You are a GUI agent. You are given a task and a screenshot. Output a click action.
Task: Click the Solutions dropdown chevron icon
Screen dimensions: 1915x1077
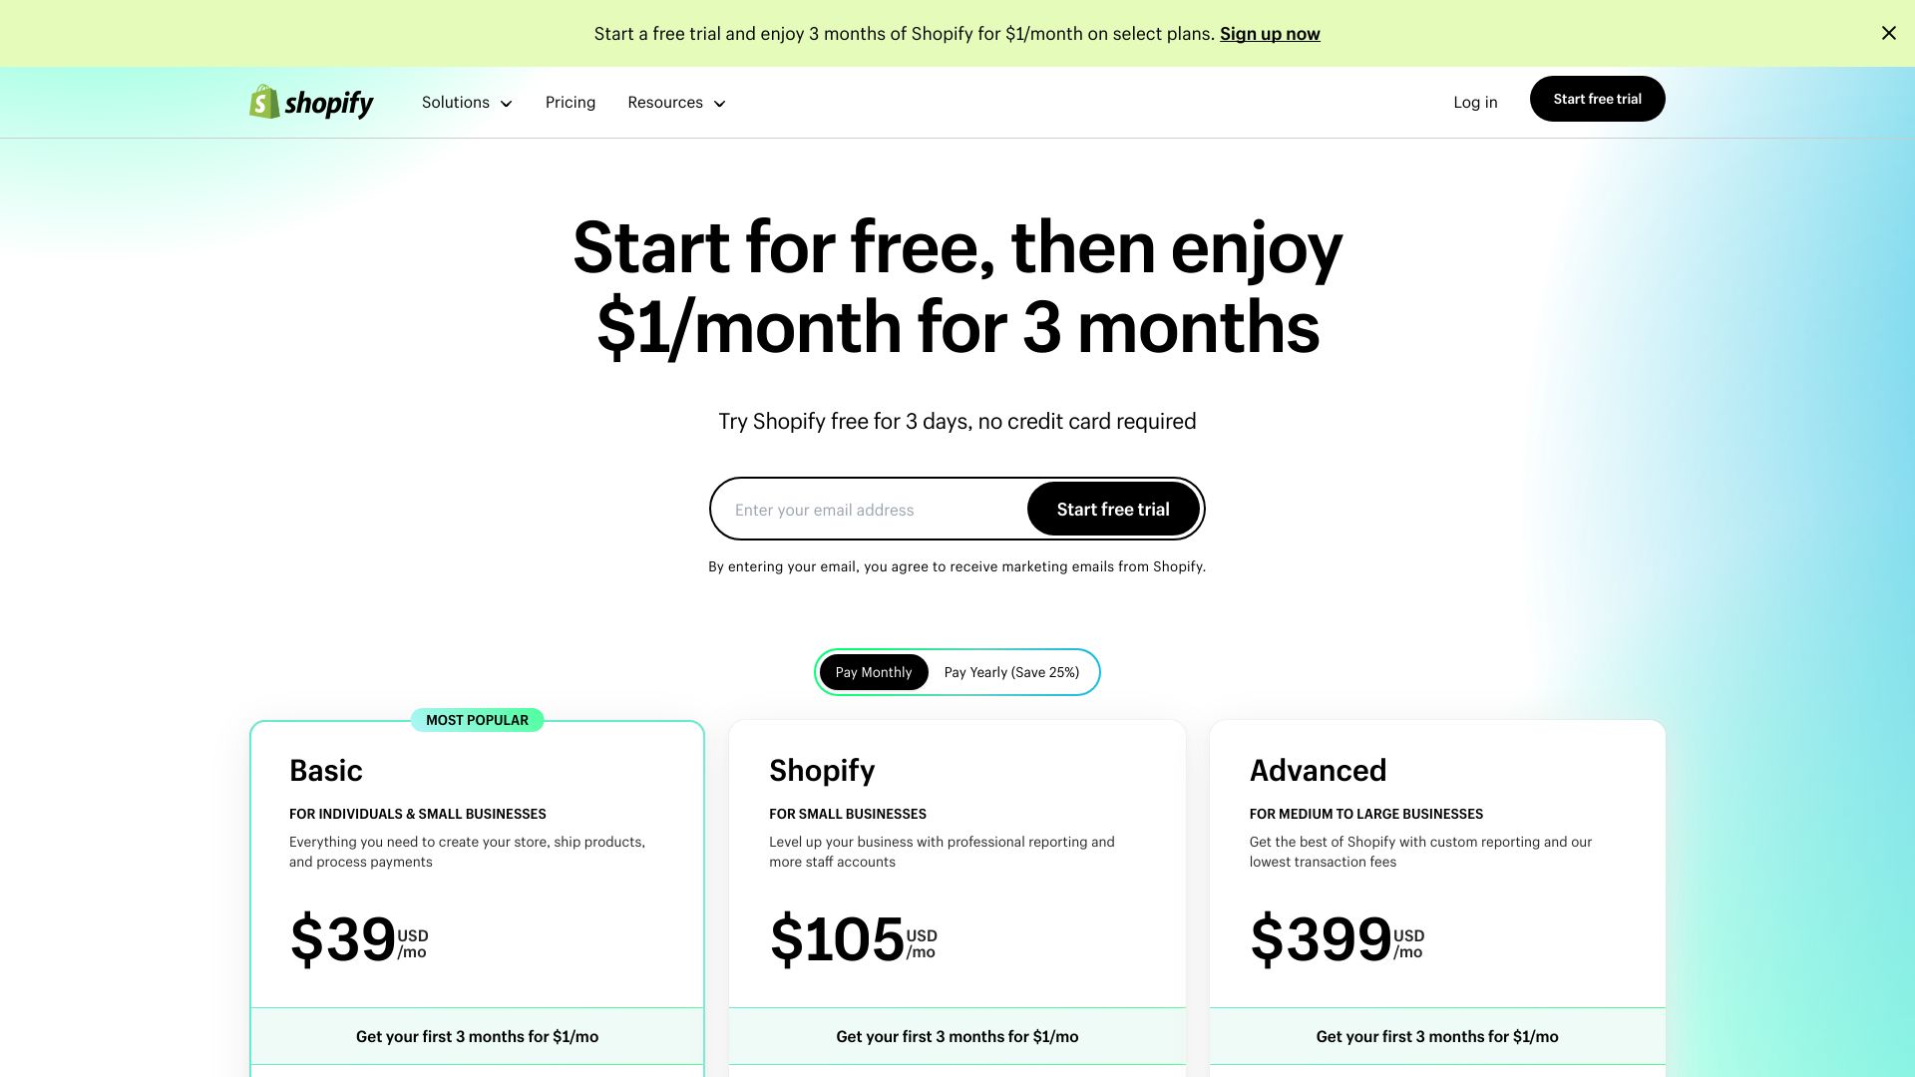[x=507, y=103]
